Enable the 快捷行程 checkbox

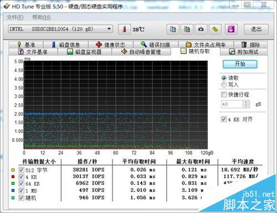tap(224, 94)
